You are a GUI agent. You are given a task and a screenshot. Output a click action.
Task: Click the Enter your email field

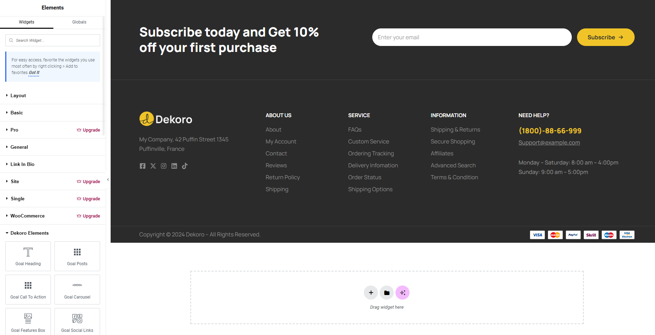(472, 37)
